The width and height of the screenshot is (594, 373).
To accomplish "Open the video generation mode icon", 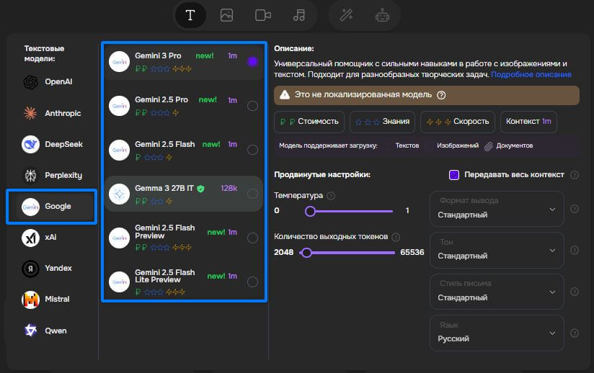I will pos(262,15).
